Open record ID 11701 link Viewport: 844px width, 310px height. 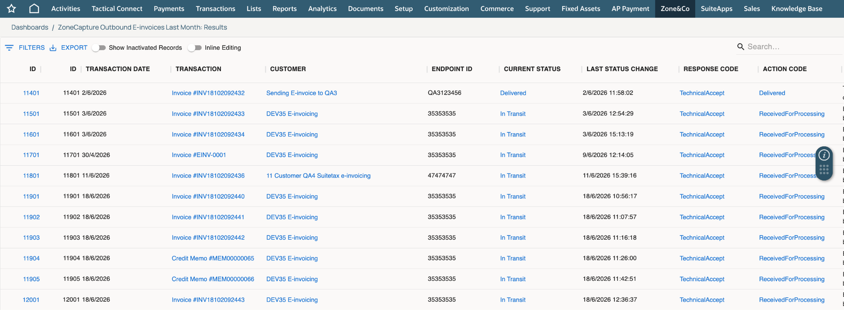31,155
